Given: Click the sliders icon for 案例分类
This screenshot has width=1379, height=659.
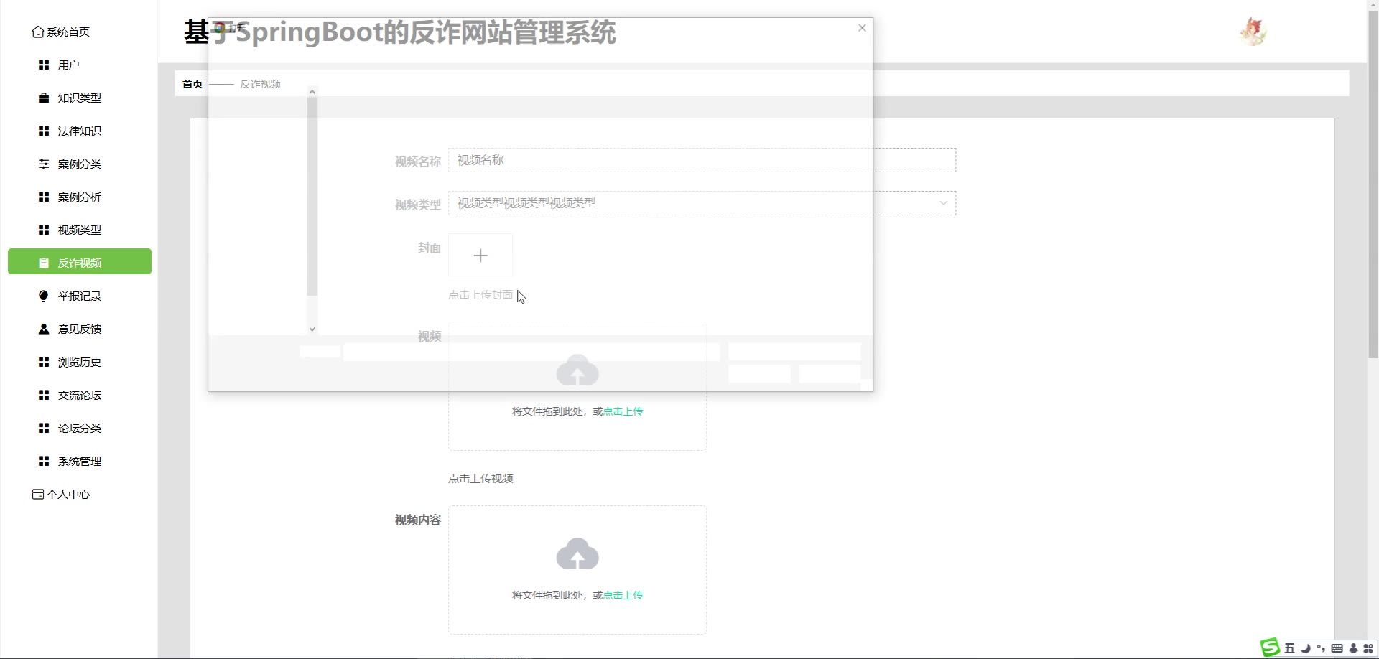Looking at the screenshot, I should pos(44,164).
